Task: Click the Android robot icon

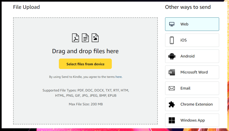Action: coord(172,56)
